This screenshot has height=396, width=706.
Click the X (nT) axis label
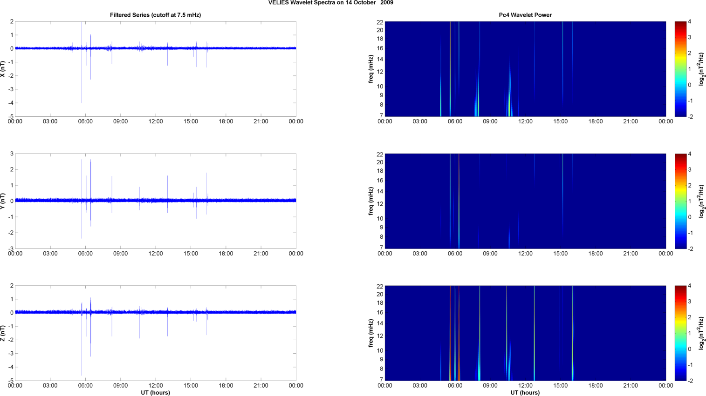[3, 69]
